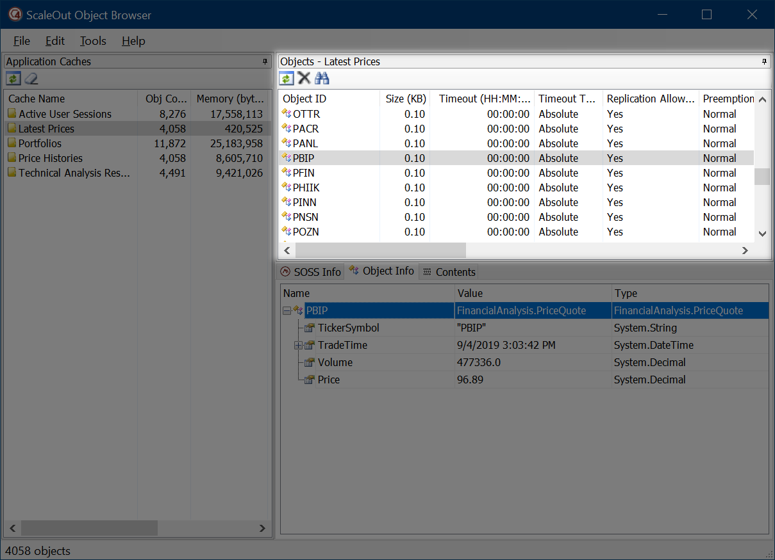Select the PHIIK object row
The width and height of the screenshot is (775, 560).
click(306, 188)
